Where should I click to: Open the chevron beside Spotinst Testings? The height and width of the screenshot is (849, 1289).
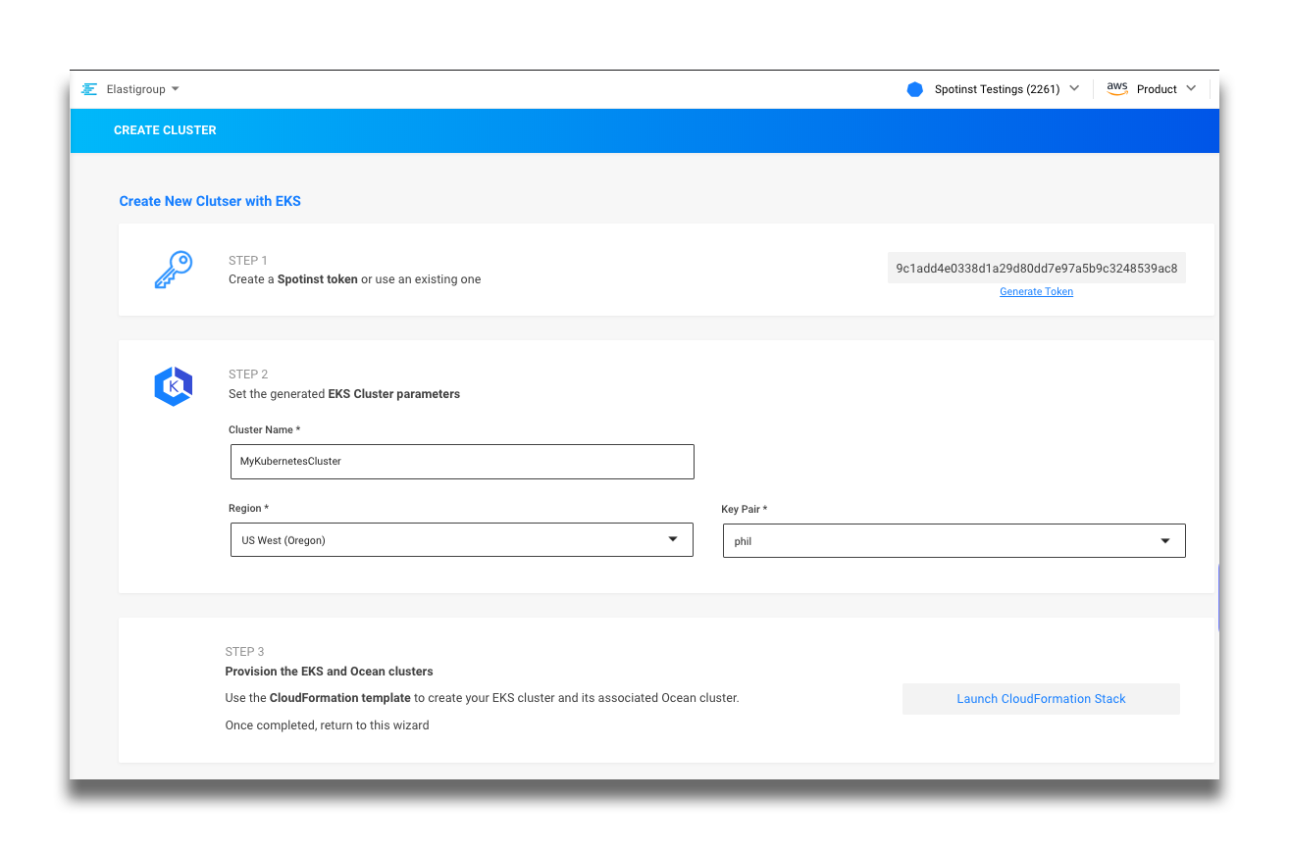click(1074, 88)
